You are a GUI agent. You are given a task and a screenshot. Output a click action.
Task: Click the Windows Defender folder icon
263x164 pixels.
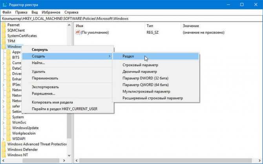(x=4, y=150)
